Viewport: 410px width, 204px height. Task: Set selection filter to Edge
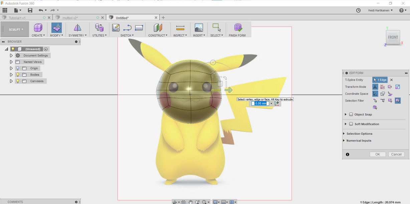click(x=383, y=101)
